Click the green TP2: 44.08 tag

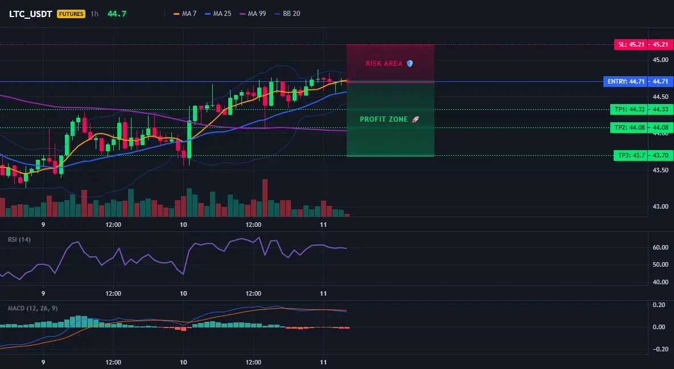click(x=628, y=127)
